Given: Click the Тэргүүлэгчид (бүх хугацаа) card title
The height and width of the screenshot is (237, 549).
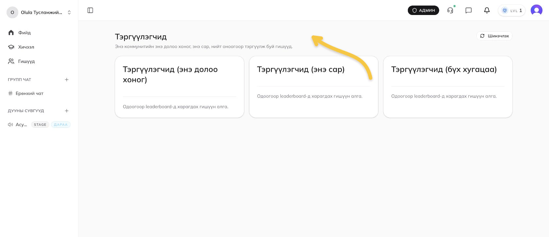Looking at the screenshot, I should tap(444, 69).
